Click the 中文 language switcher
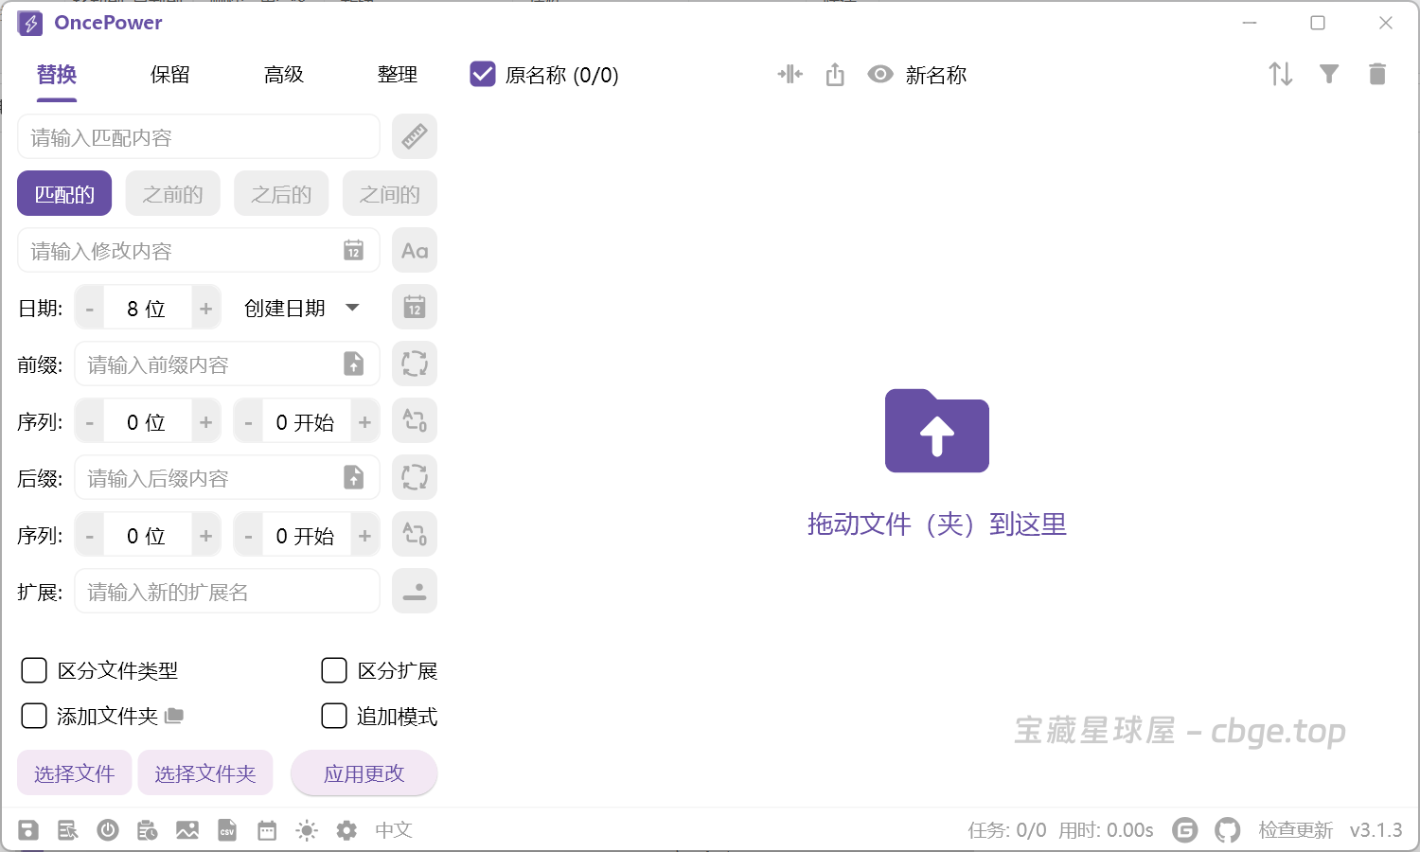 click(394, 830)
